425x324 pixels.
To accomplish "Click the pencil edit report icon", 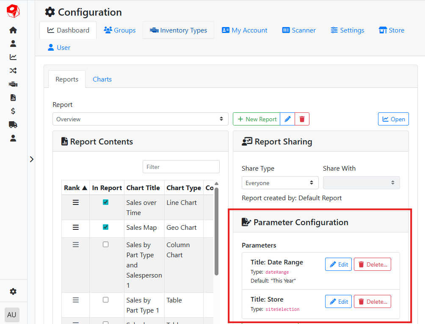I will tap(287, 119).
